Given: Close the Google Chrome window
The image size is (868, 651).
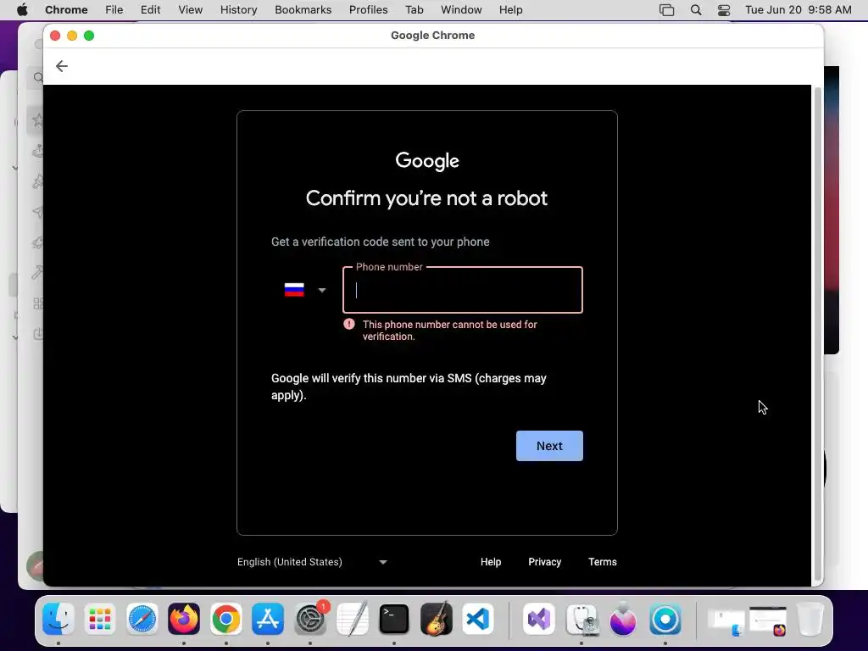Looking at the screenshot, I should tap(55, 36).
